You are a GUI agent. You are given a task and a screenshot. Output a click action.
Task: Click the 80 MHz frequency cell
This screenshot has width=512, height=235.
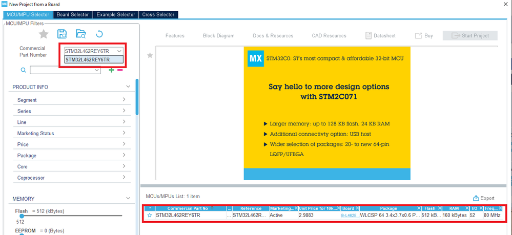coord(492,216)
